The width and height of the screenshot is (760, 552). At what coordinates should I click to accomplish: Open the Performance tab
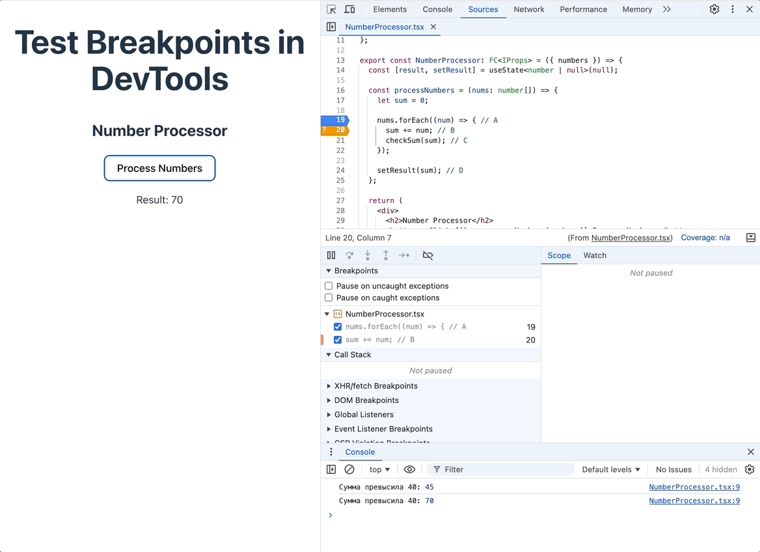(583, 9)
